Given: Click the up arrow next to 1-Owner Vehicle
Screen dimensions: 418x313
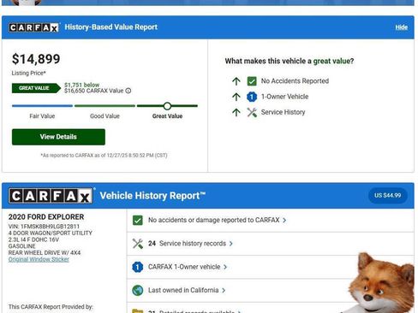Looking at the screenshot, I should click(236, 97).
